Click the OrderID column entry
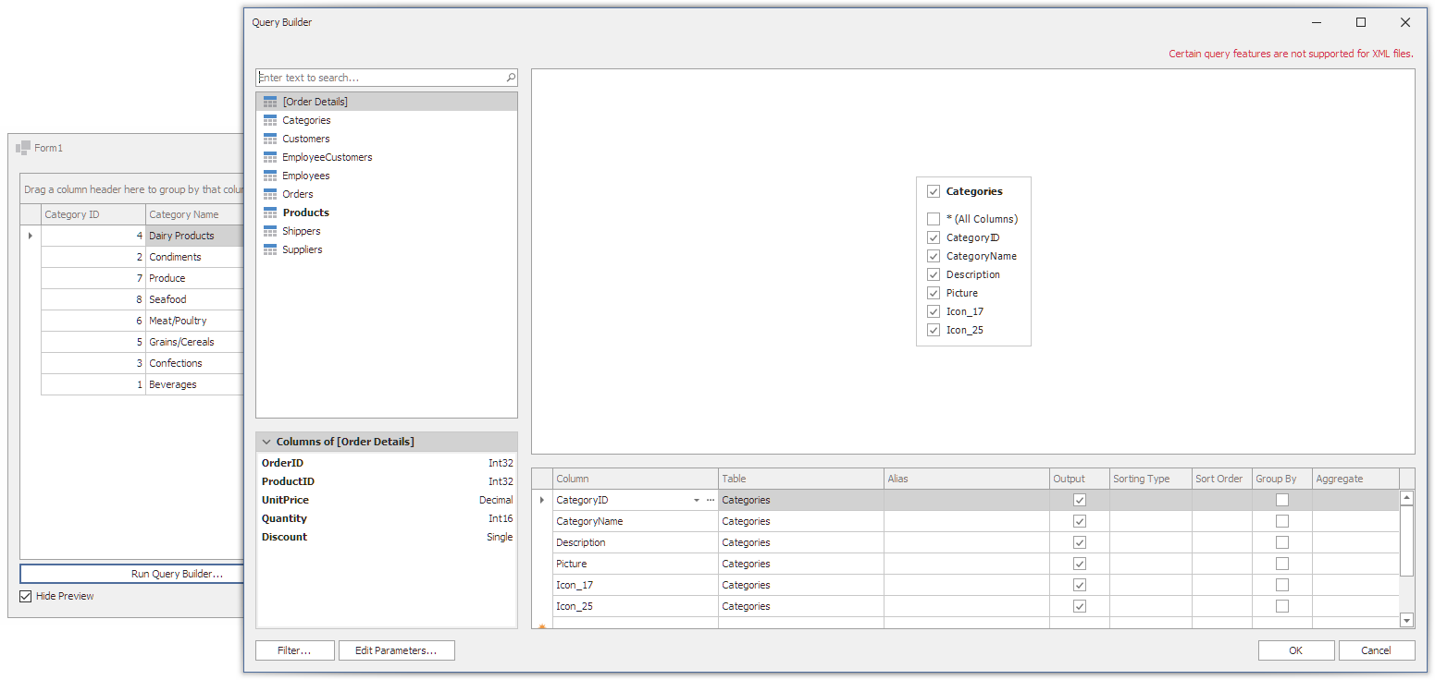 [x=387, y=463]
